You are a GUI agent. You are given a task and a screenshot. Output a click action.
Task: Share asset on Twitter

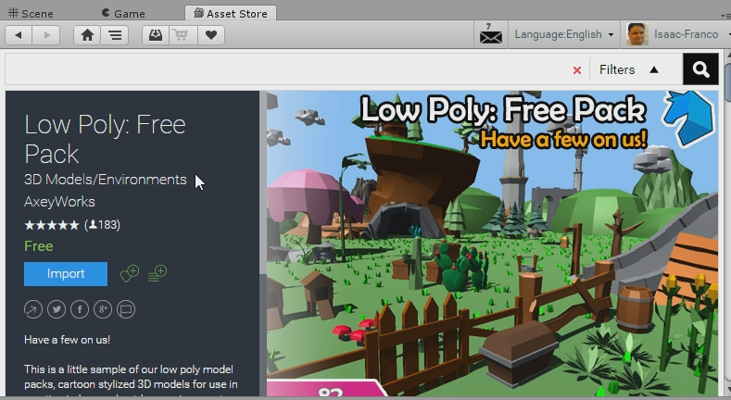57,309
